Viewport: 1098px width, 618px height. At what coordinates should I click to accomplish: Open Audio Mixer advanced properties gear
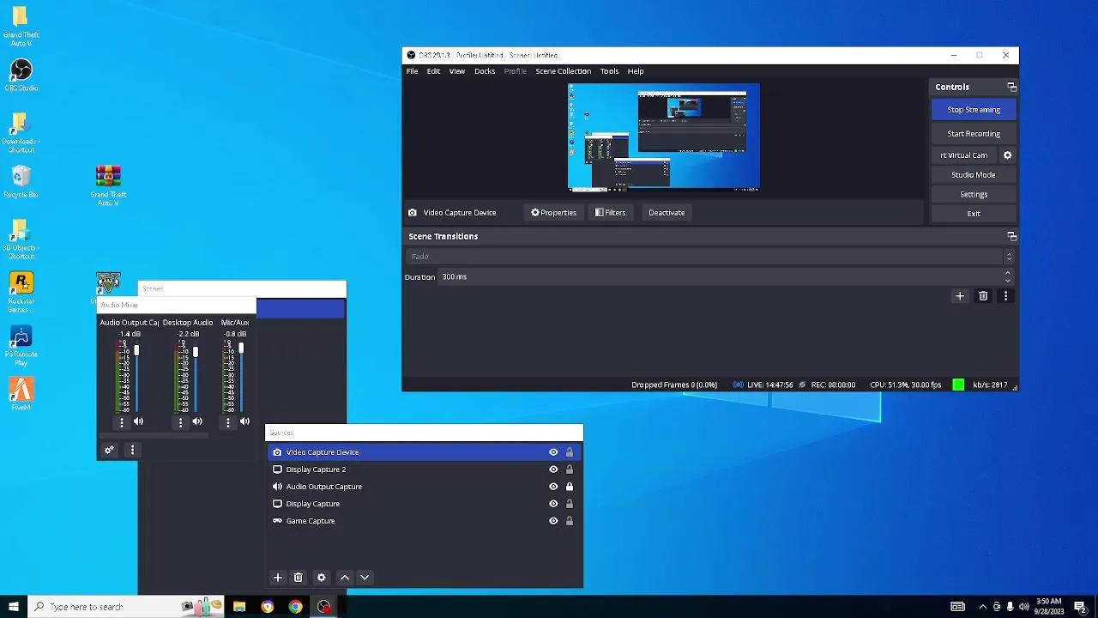tap(109, 450)
